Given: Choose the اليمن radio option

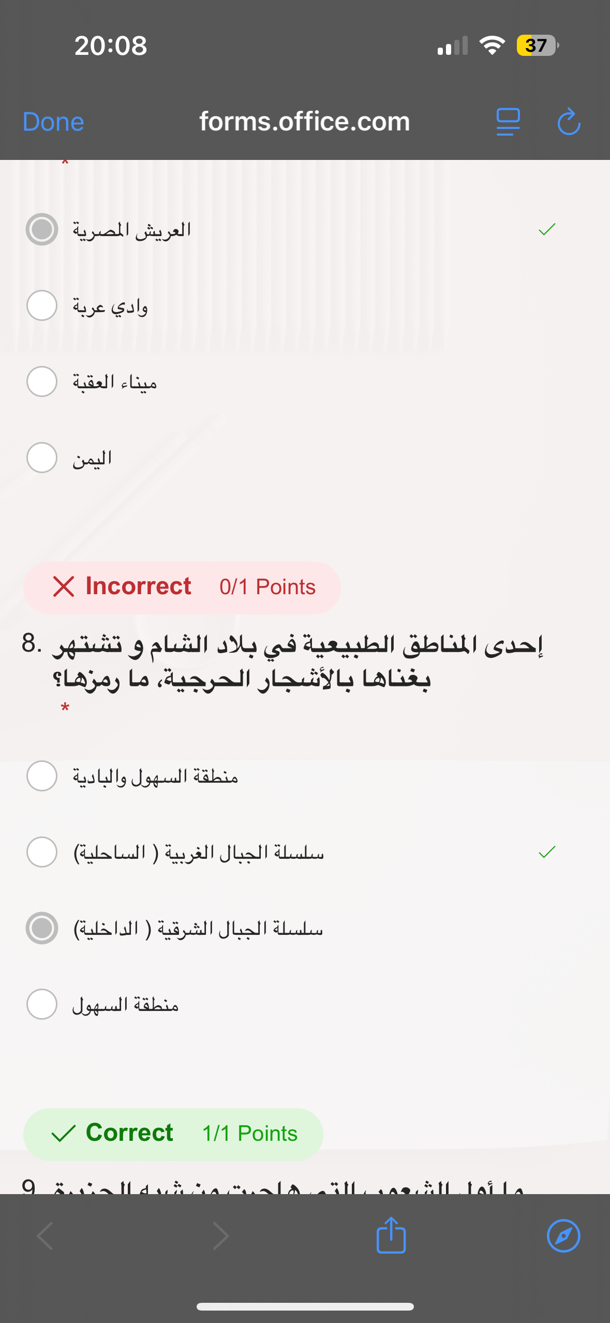Looking at the screenshot, I should (42, 458).
